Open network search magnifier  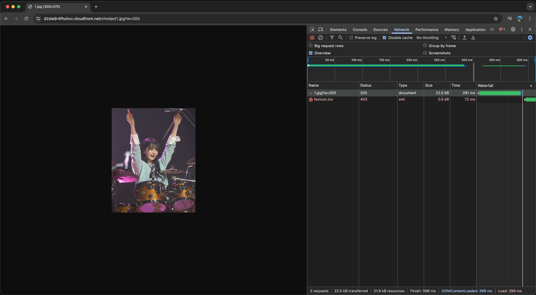click(x=340, y=38)
